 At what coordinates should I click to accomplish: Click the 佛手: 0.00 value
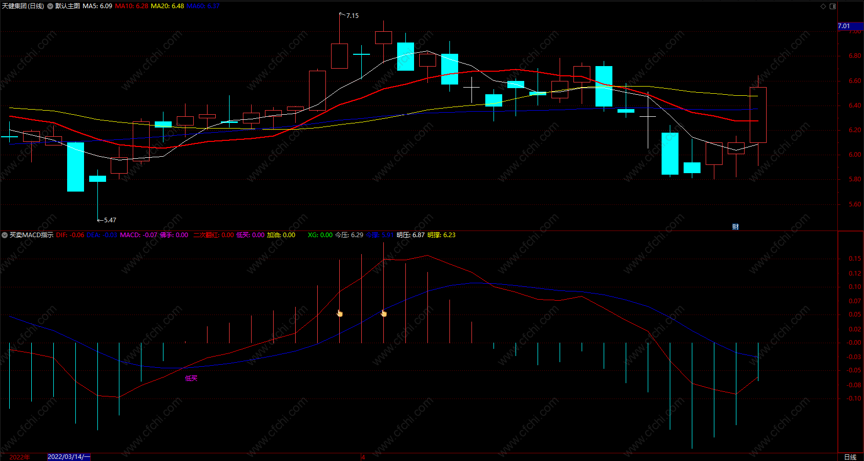pyautogui.click(x=174, y=235)
